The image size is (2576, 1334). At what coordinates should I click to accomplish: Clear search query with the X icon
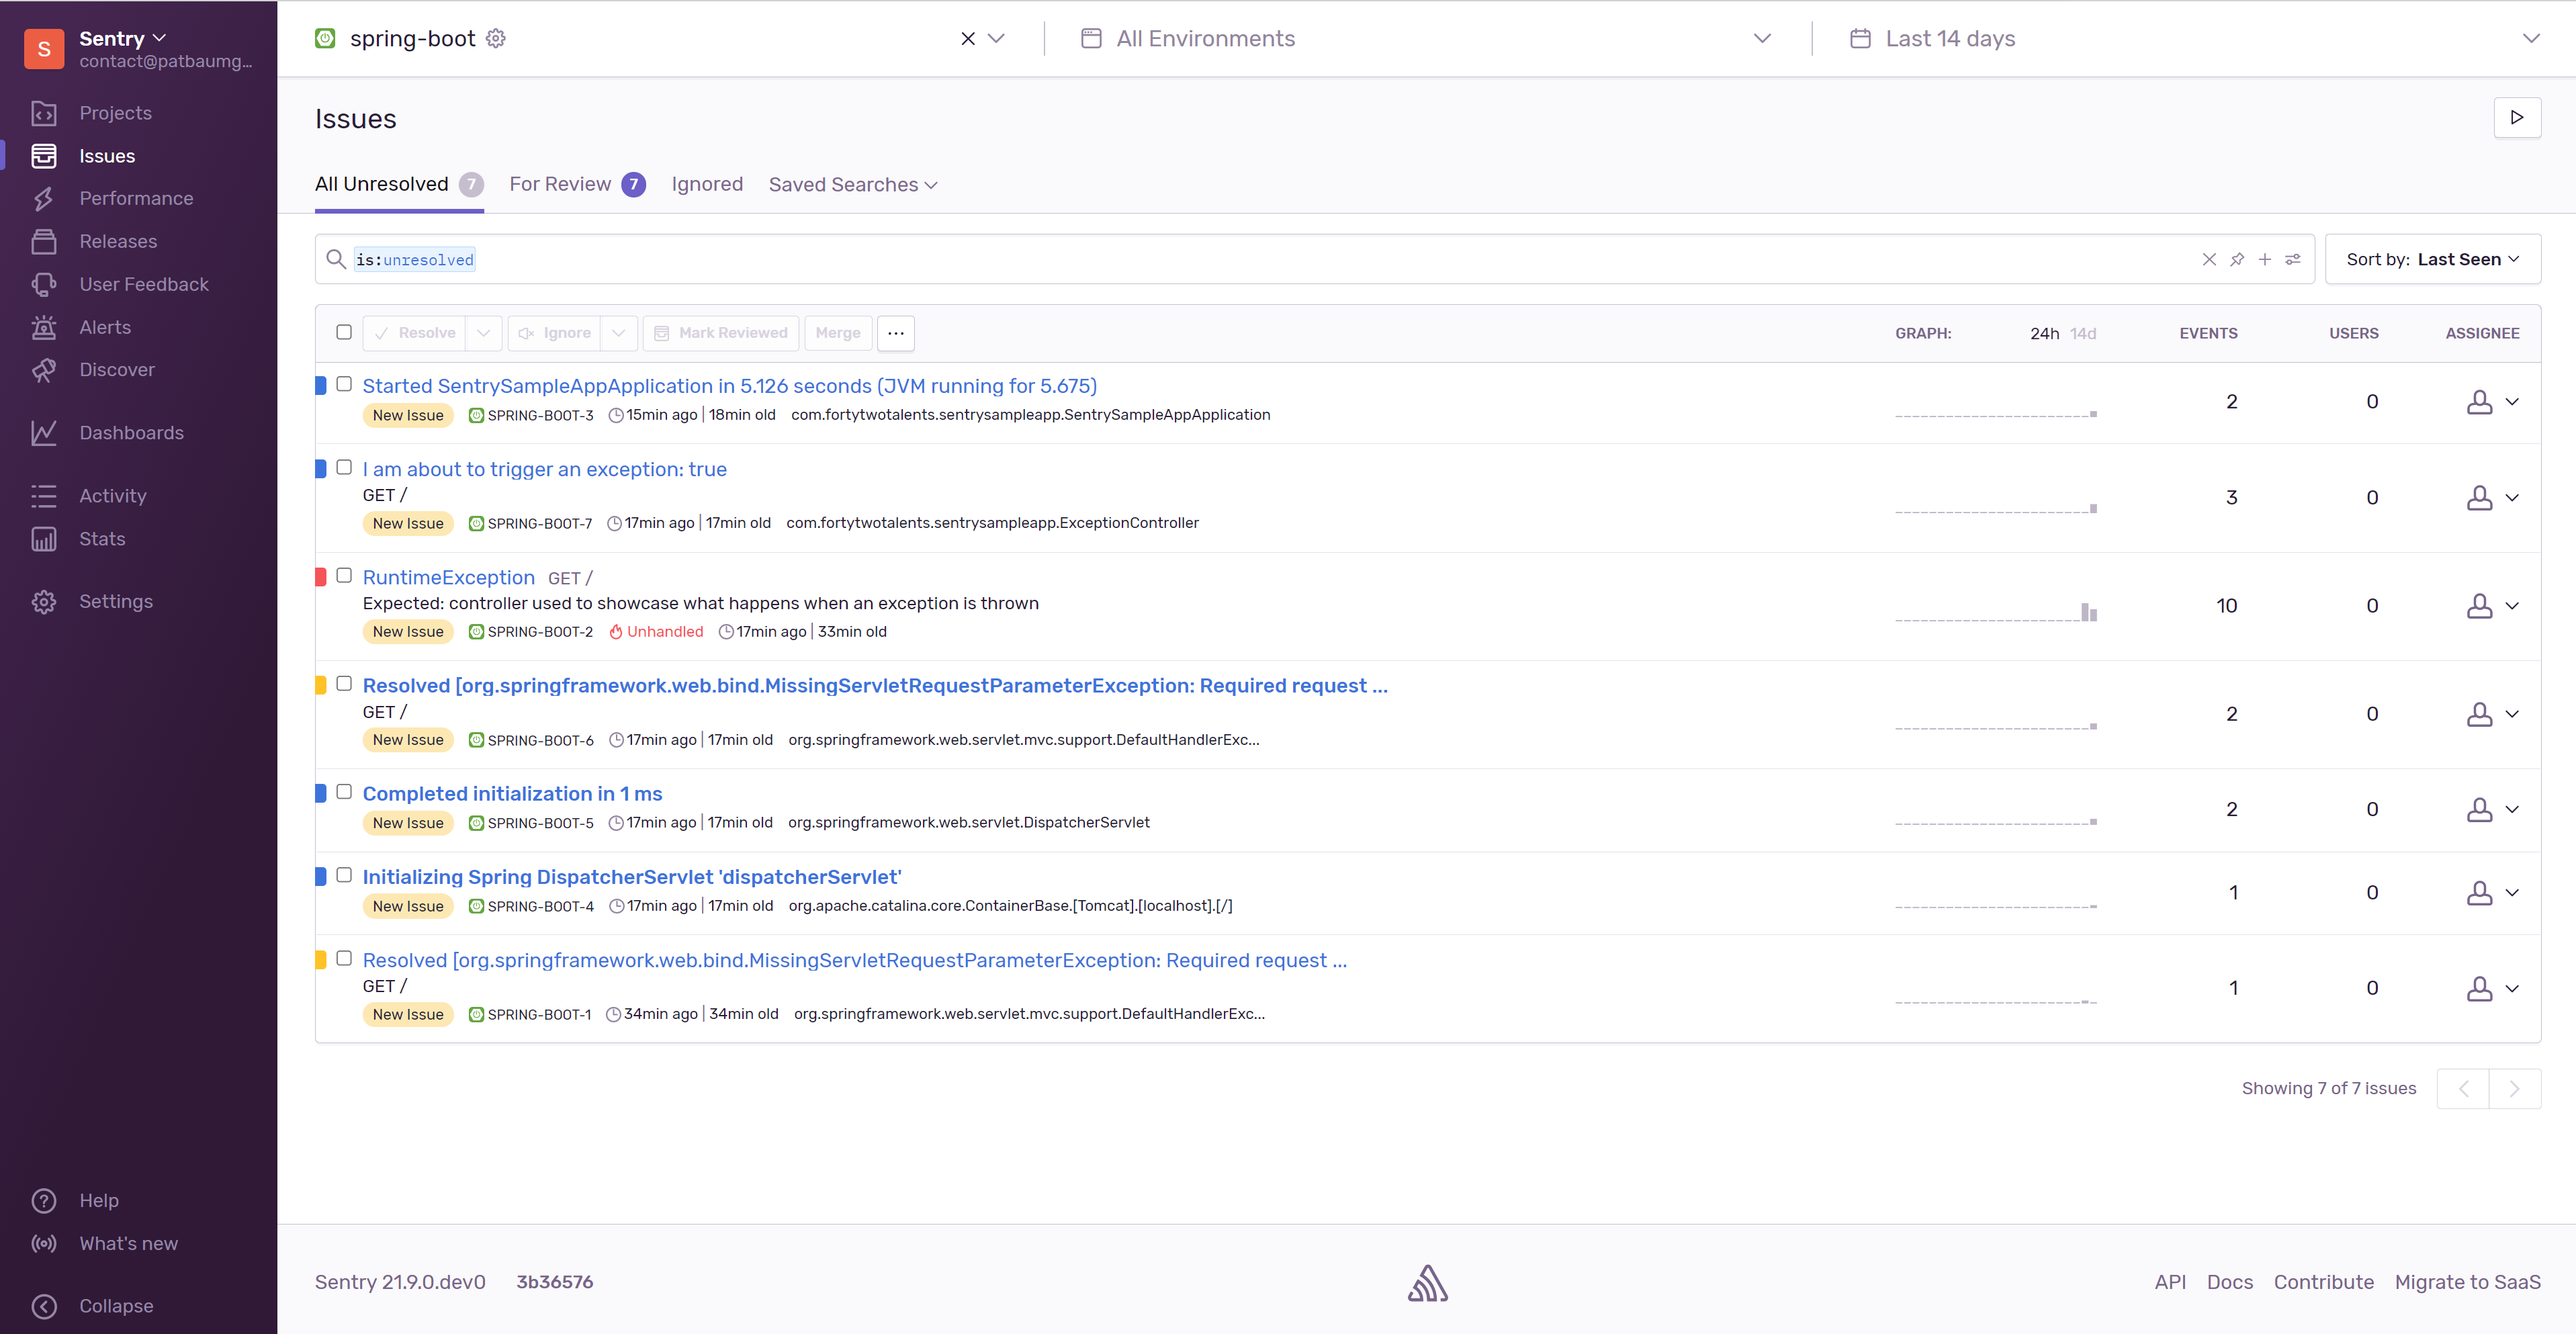[x=2209, y=259]
